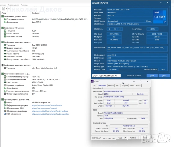Image resolution: width=174 pixels, height=147 pixels.
Task: Open the CPU core selection dropdown
Action: [x=107, y=76]
